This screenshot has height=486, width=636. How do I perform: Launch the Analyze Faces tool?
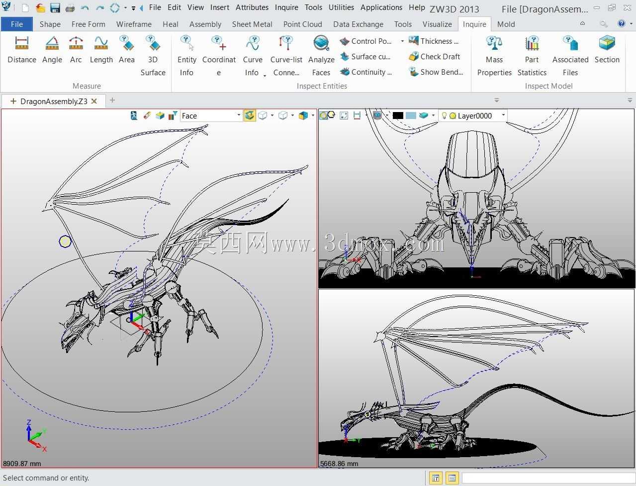[321, 56]
